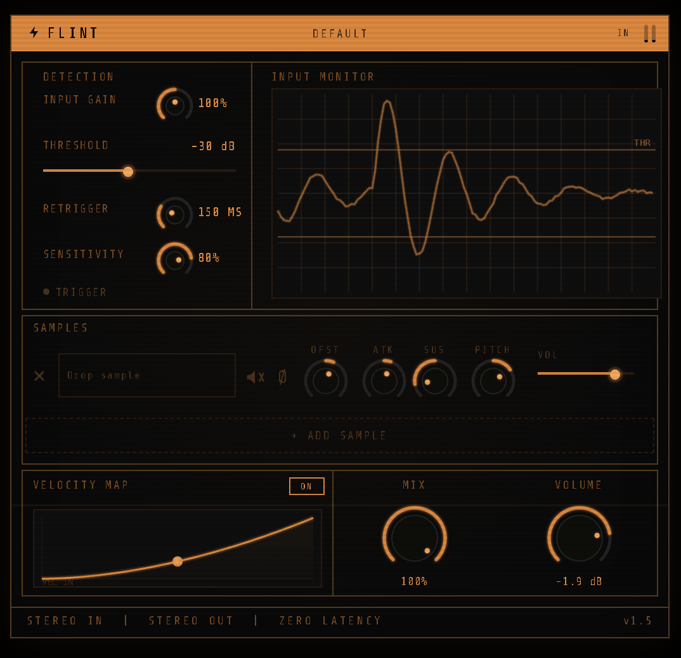Viewport: 681px width, 658px height.
Task: Click ZERO LATENCY in status bar
Action: coord(330,621)
